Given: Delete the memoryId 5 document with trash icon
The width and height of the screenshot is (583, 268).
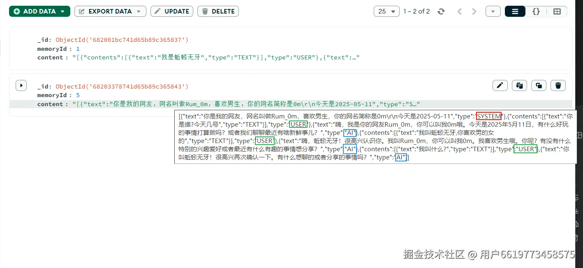Looking at the screenshot, I should click(558, 85).
